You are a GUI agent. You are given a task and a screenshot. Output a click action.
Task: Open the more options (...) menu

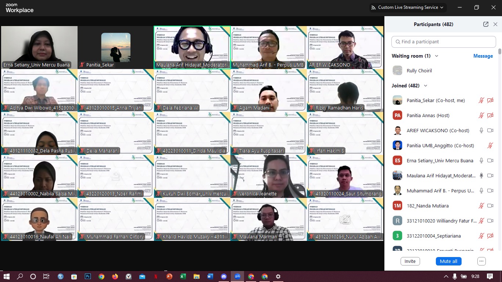(x=481, y=261)
